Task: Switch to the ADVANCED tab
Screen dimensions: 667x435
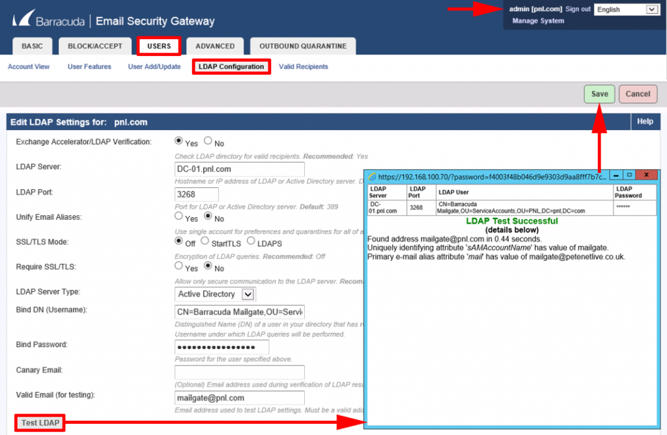Action: point(215,46)
